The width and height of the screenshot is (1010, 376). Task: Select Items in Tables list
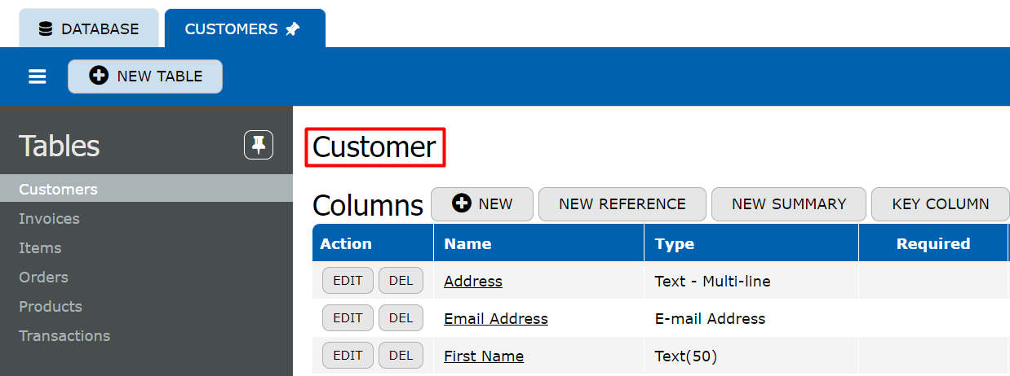click(146, 247)
